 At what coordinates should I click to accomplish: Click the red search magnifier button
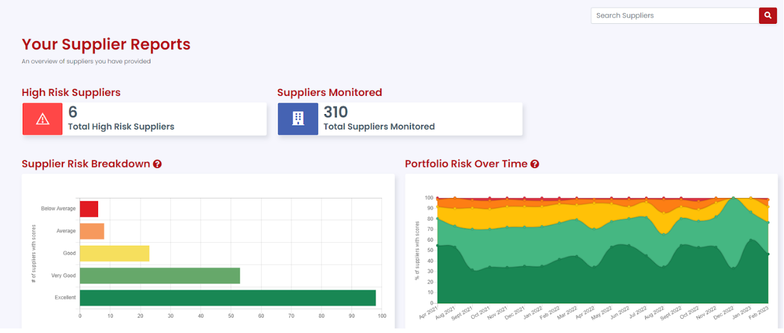pos(768,16)
